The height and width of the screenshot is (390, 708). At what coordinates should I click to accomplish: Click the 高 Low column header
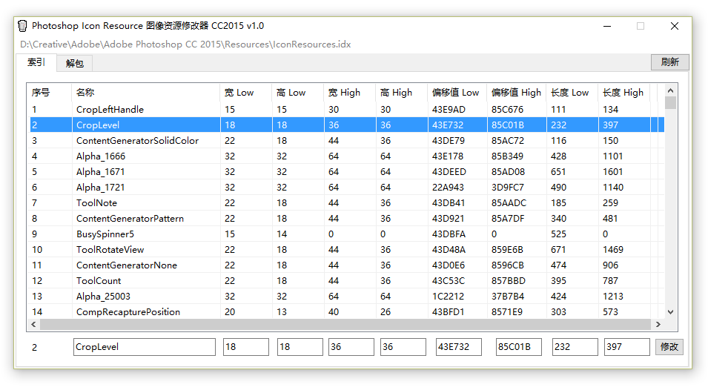click(297, 93)
